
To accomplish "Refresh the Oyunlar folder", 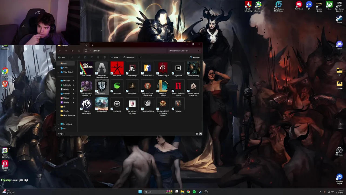I will coord(79,51).
